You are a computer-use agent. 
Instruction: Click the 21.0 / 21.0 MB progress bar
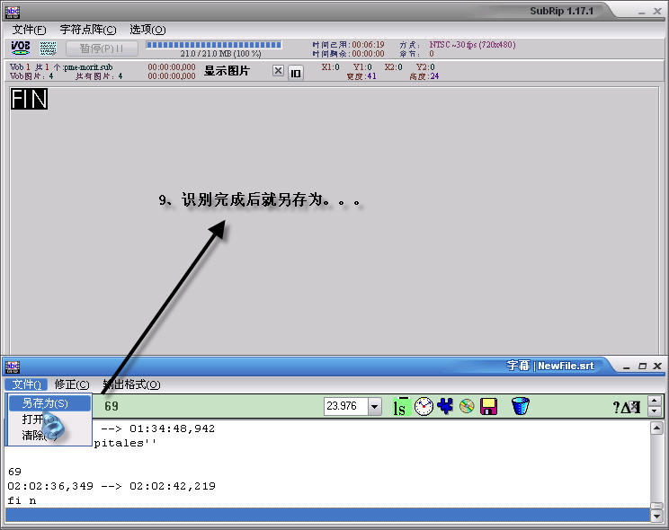[213, 45]
